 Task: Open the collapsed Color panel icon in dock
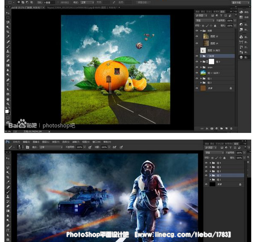pos(241,12)
